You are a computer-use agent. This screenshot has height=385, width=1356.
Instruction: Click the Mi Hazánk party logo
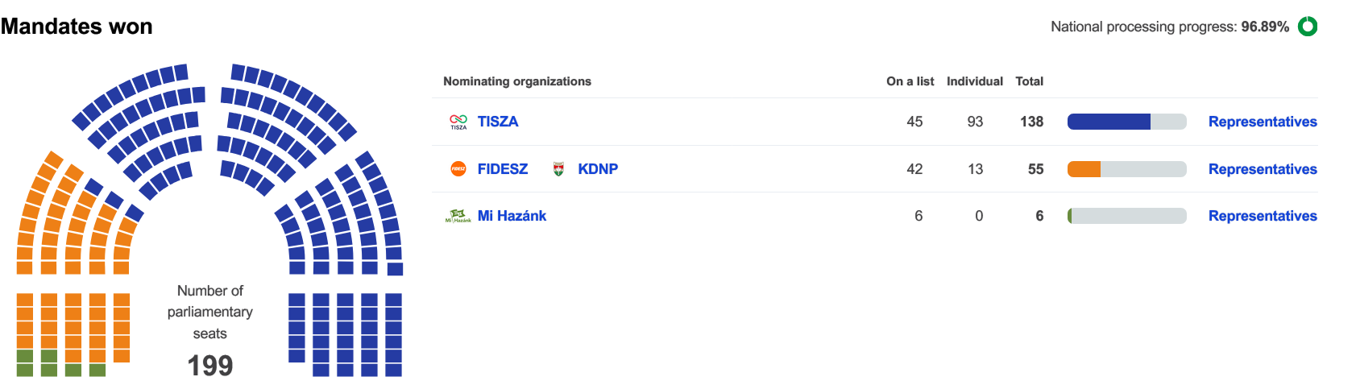coord(458,216)
